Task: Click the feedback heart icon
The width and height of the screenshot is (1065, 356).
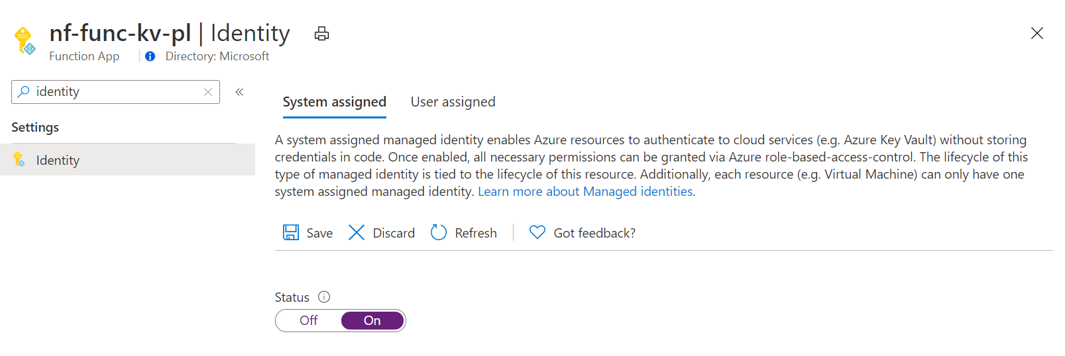Action: click(537, 232)
